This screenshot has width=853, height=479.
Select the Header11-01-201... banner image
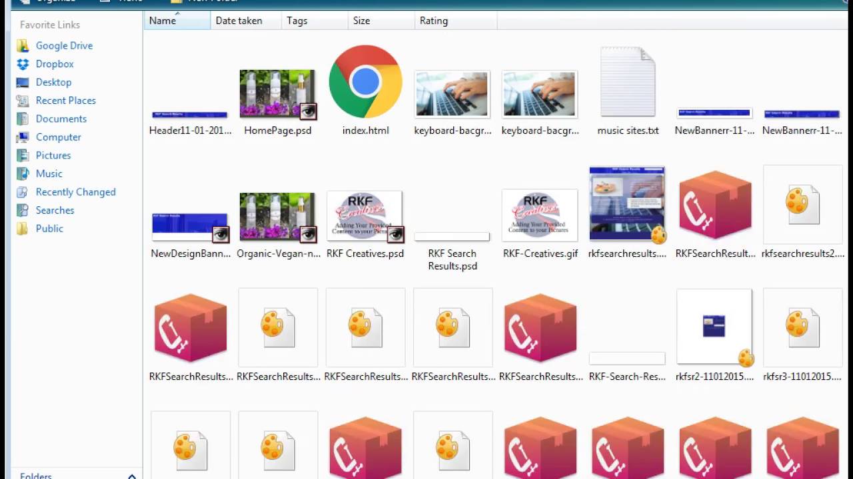(190, 115)
